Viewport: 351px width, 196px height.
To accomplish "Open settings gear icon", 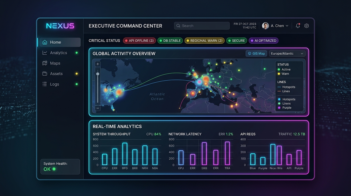I will coord(307,26).
